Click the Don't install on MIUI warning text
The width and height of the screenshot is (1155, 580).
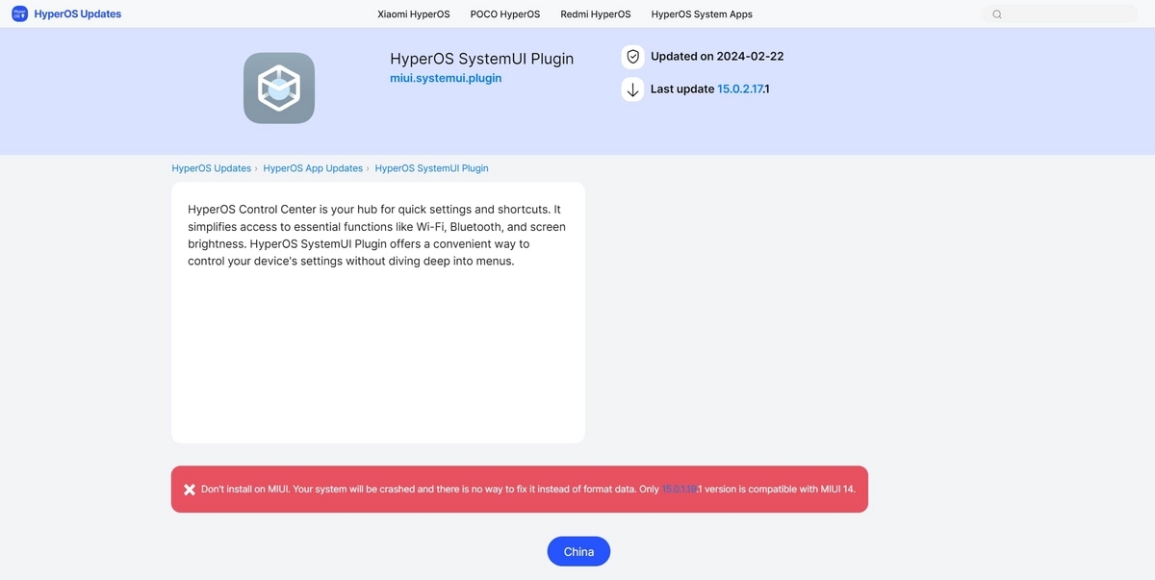pyautogui.click(x=527, y=490)
